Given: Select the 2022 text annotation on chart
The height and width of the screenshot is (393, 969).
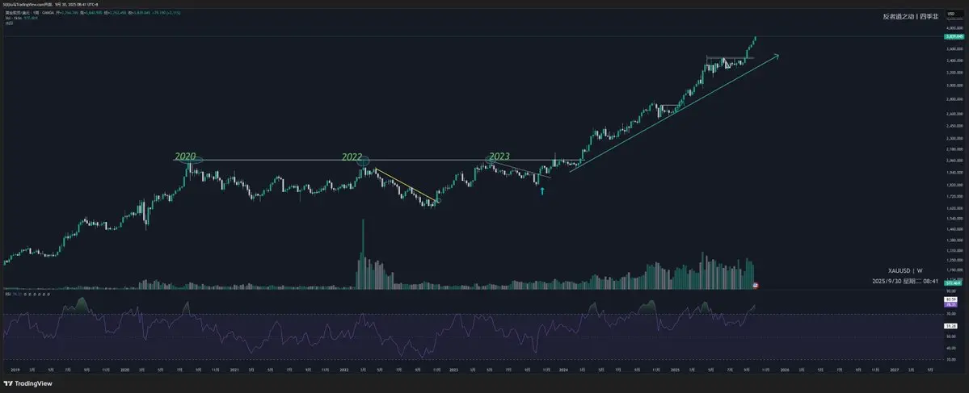Looking at the screenshot, I should [353, 157].
